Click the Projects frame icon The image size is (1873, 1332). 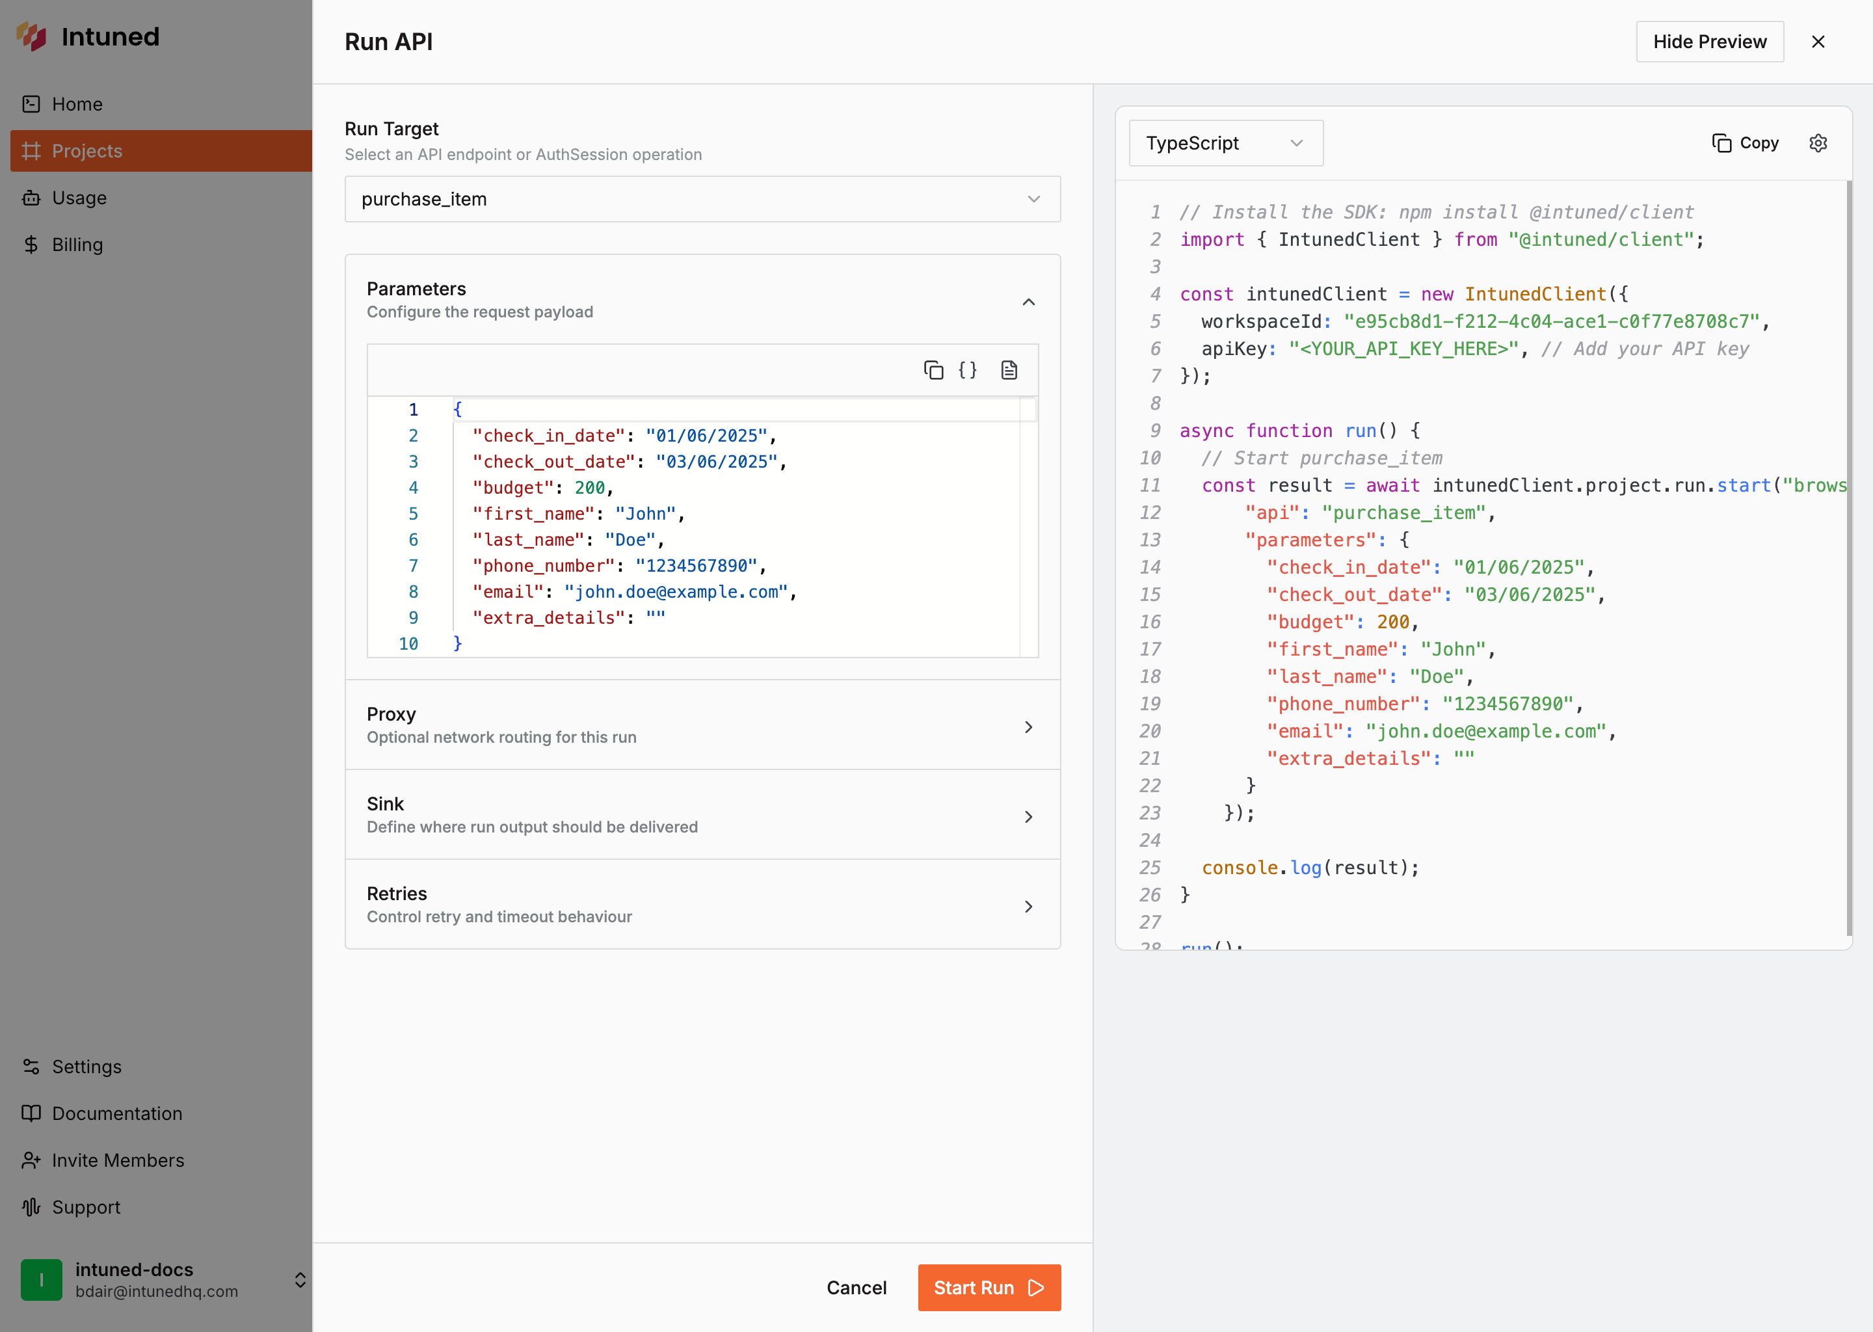pos(31,151)
